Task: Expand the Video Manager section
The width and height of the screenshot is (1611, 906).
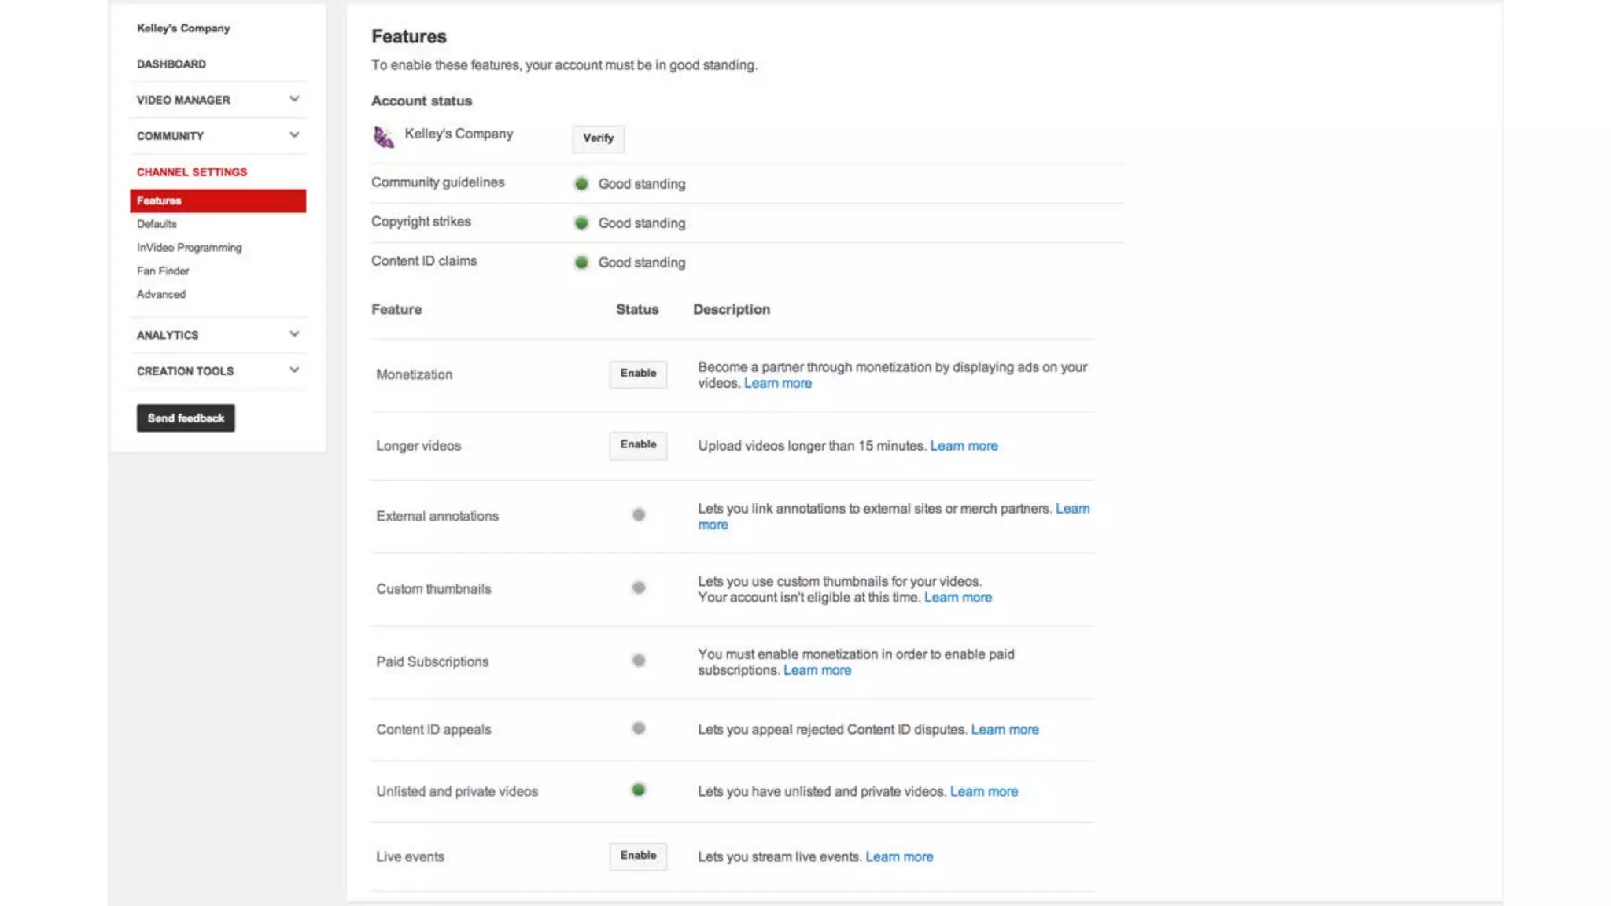Action: point(294,99)
